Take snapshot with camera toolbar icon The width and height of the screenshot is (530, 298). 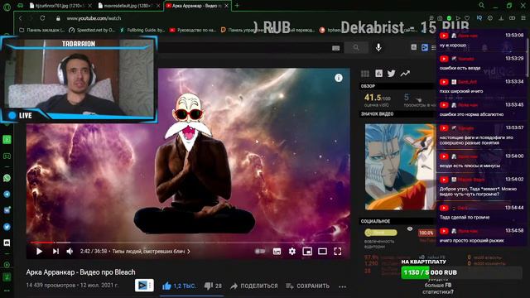tap(440, 18)
